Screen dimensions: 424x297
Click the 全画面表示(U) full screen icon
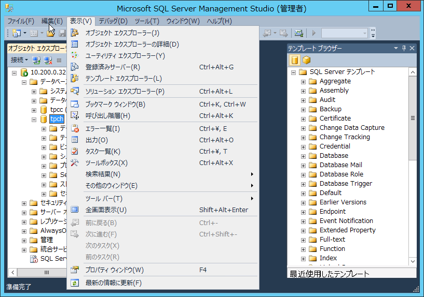(x=75, y=210)
